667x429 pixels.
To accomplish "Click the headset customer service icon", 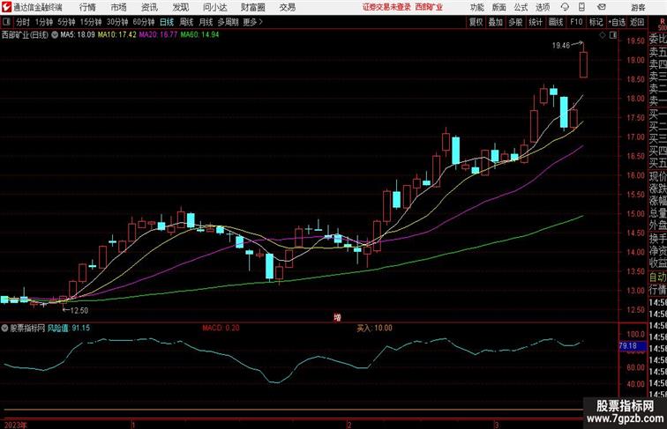I will (x=565, y=7).
